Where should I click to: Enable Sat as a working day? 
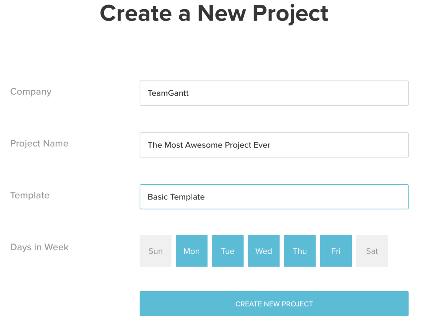372,251
